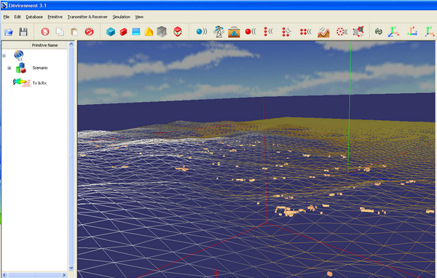Click the transmission tower antenna icon
This screenshot has height=278, width=437.
(219, 31)
